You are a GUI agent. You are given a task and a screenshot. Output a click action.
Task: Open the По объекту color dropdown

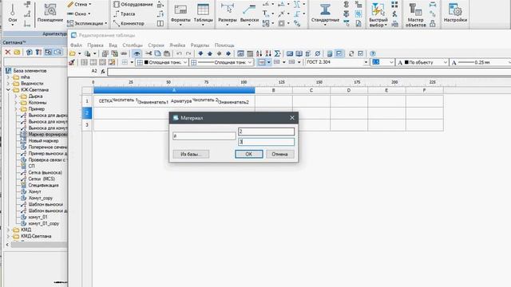tap(422, 62)
